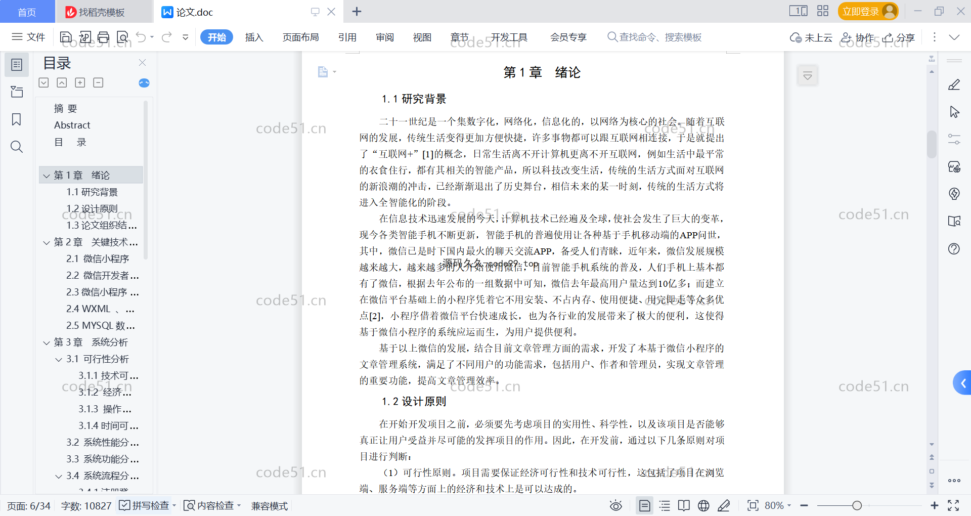Click the Save icon in quick toolbar

(66, 37)
